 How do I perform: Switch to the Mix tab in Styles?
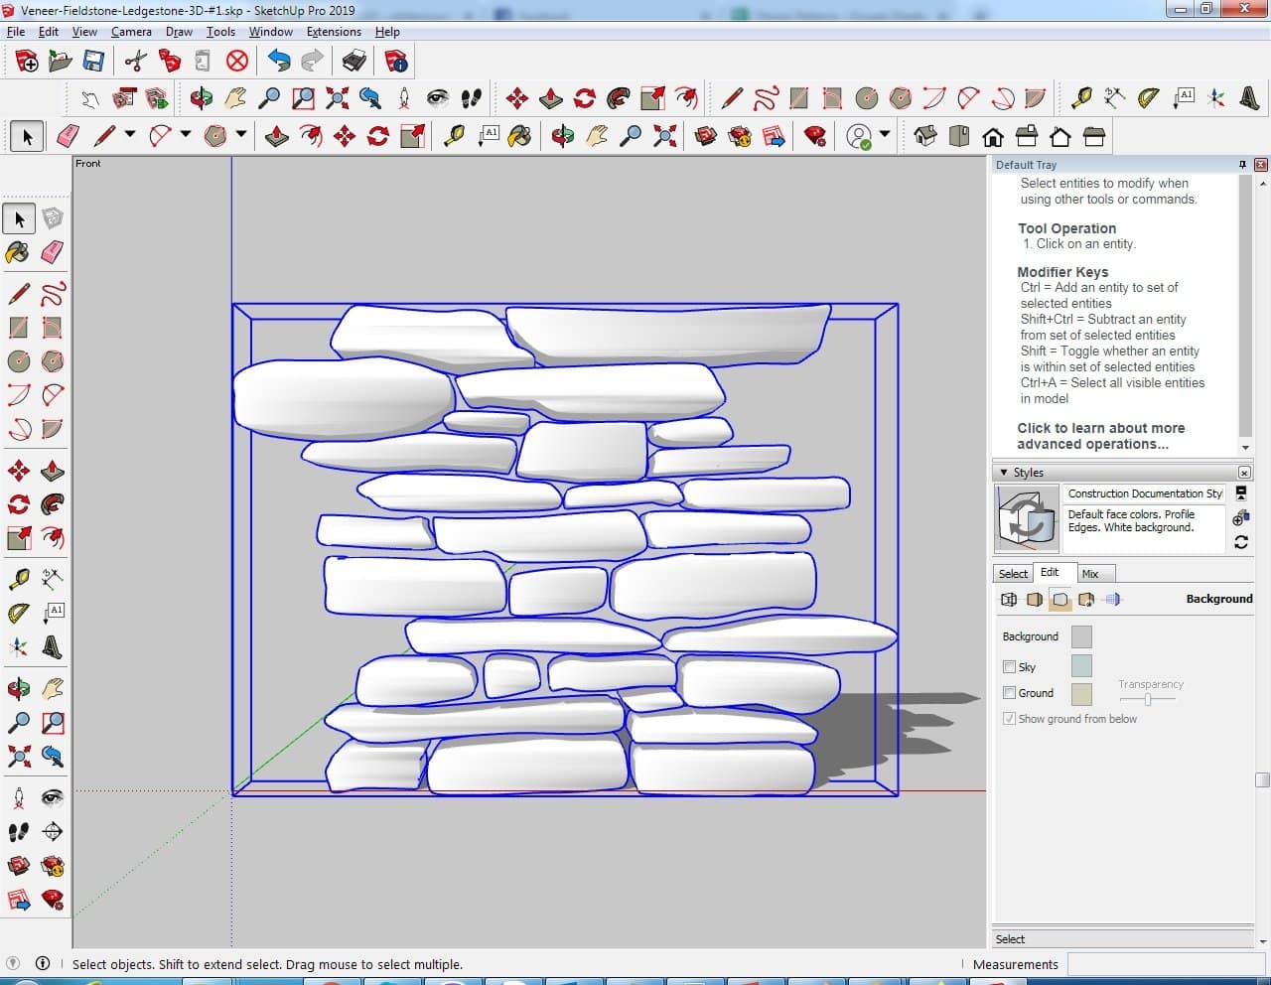click(x=1090, y=574)
